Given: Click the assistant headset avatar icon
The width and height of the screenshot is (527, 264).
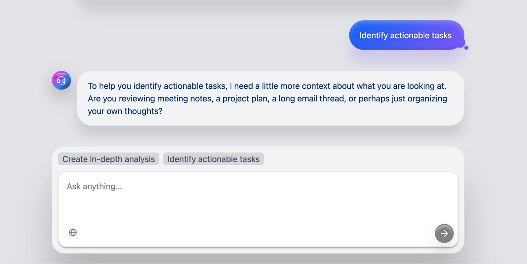Looking at the screenshot, I should (61, 80).
